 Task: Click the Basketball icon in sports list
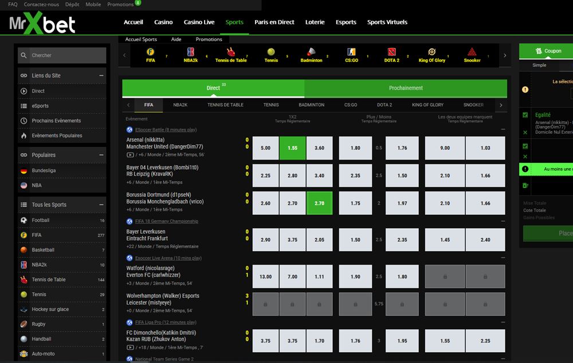click(x=23, y=250)
